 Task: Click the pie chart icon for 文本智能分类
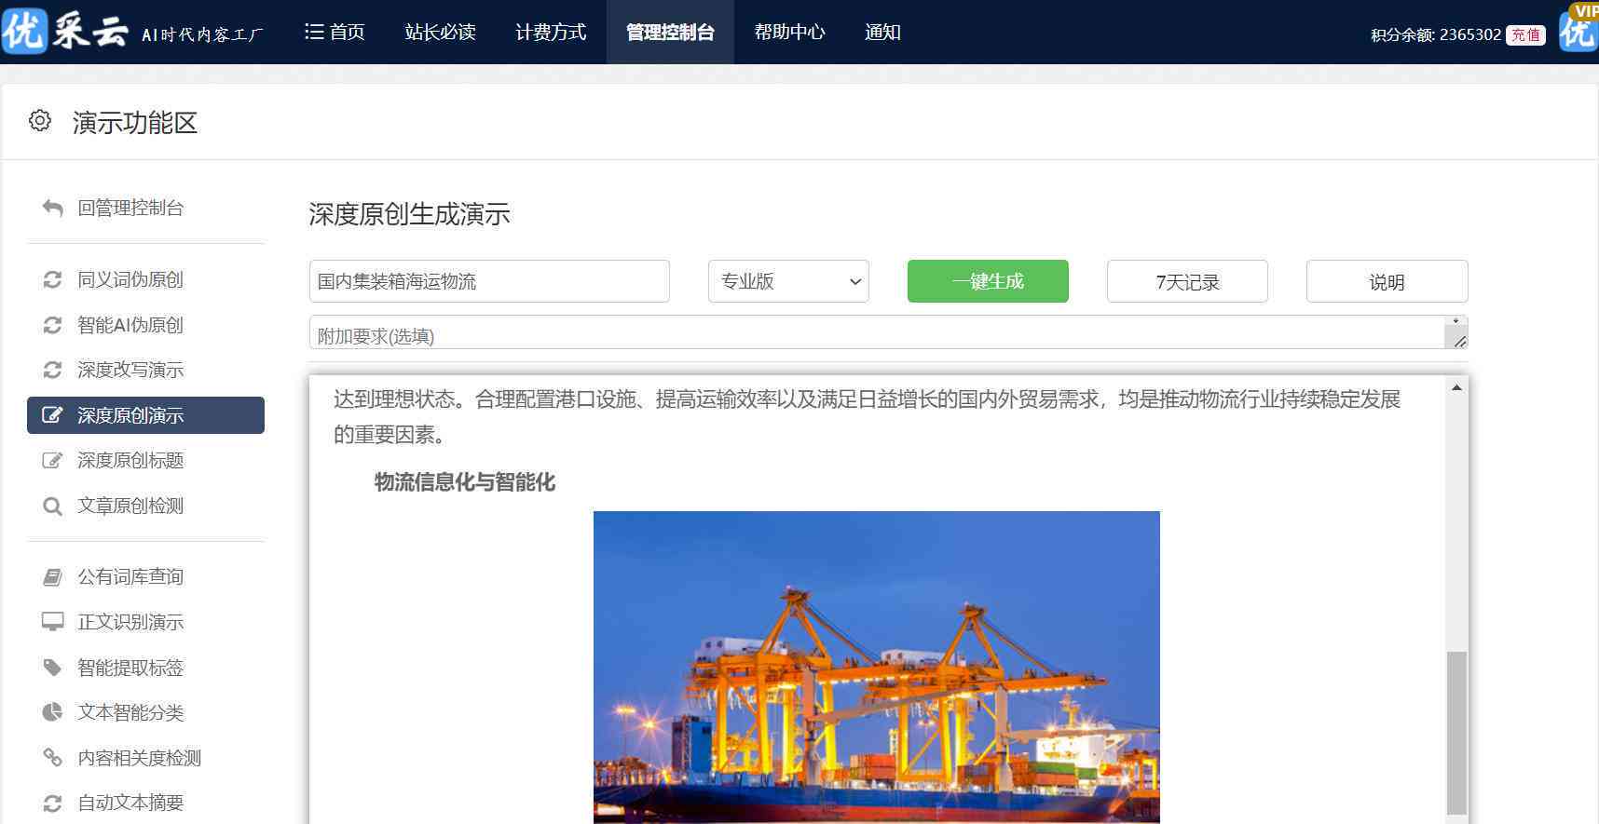[52, 712]
